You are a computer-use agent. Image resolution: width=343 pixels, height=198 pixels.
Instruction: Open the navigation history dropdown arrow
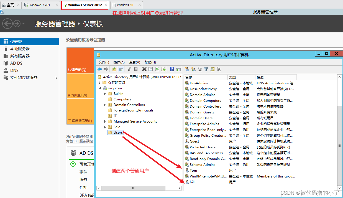(x=23, y=24)
